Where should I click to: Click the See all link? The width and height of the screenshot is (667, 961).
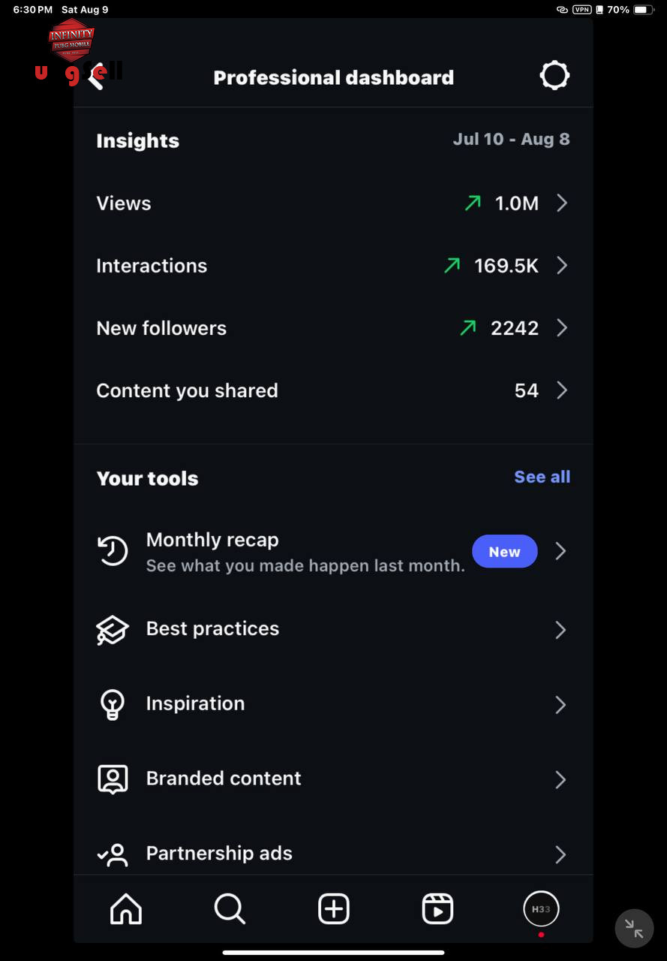point(542,477)
